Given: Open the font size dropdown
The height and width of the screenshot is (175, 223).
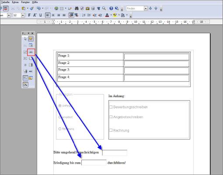Looking at the screenshot, I should (23, 15).
